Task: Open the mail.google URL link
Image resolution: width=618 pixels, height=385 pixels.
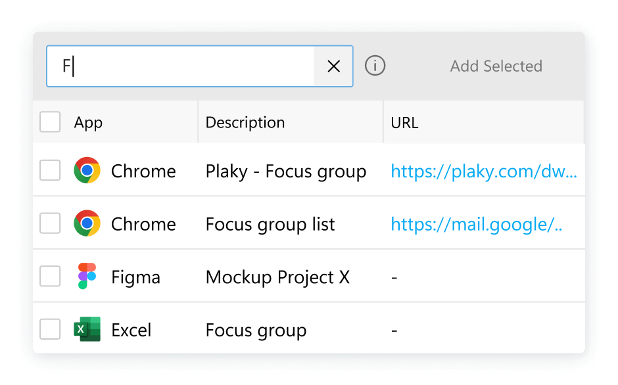Action: pyautogui.click(x=476, y=225)
